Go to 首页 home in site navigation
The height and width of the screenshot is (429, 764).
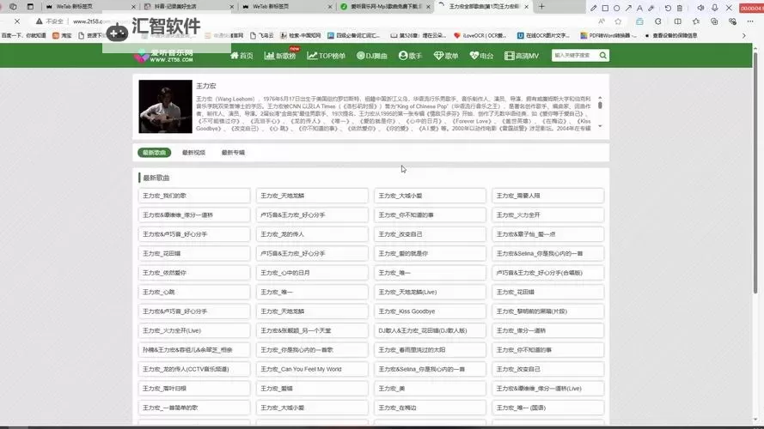[241, 56]
